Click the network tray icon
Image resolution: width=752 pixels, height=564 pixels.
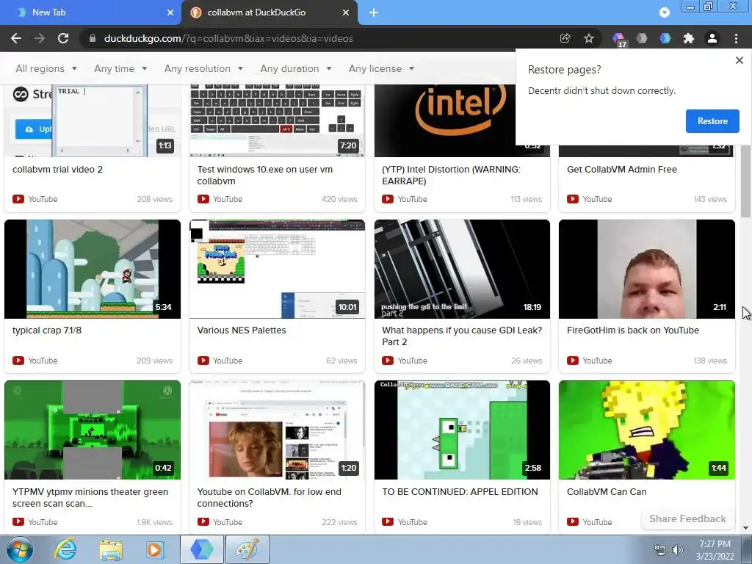coord(660,550)
